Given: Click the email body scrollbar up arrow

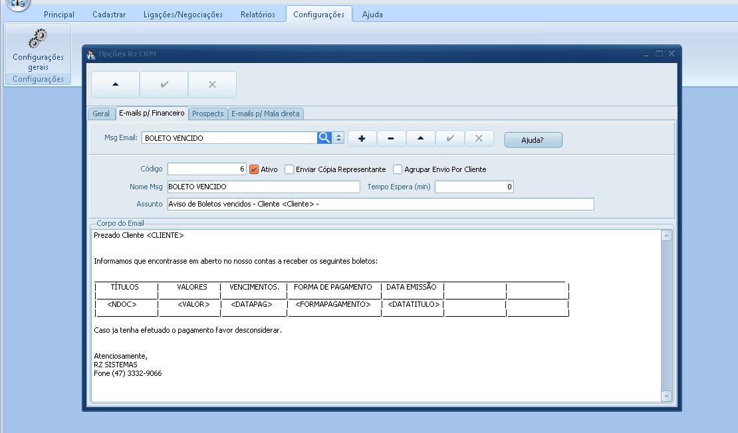Looking at the screenshot, I should [x=666, y=236].
